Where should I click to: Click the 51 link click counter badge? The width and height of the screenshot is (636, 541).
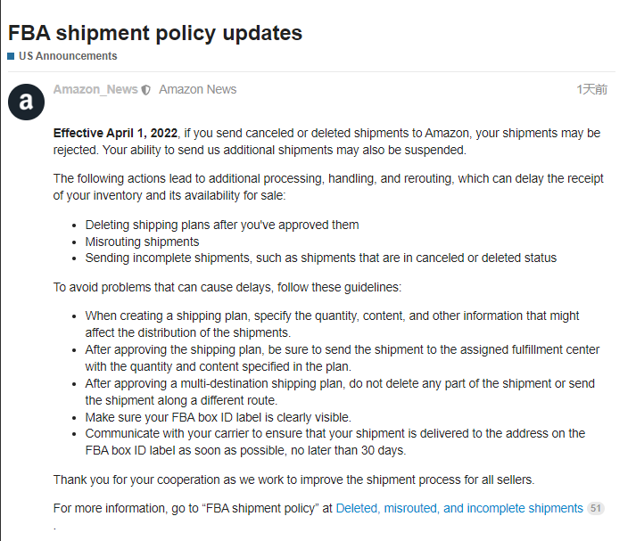pyautogui.click(x=596, y=508)
